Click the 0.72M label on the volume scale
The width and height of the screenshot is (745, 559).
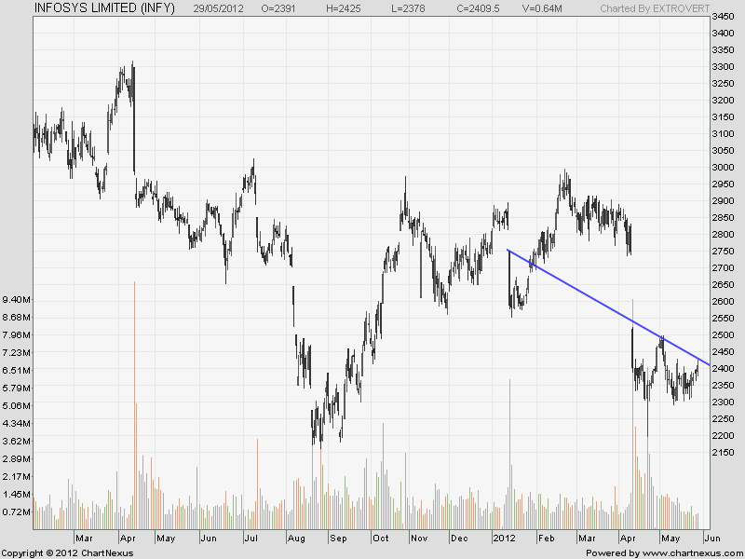click(19, 512)
